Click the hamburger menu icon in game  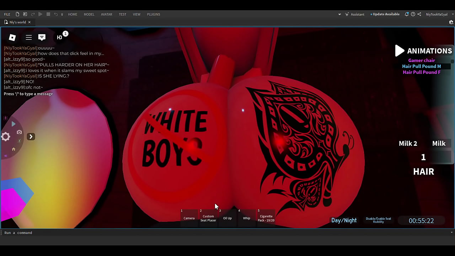pos(29,37)
